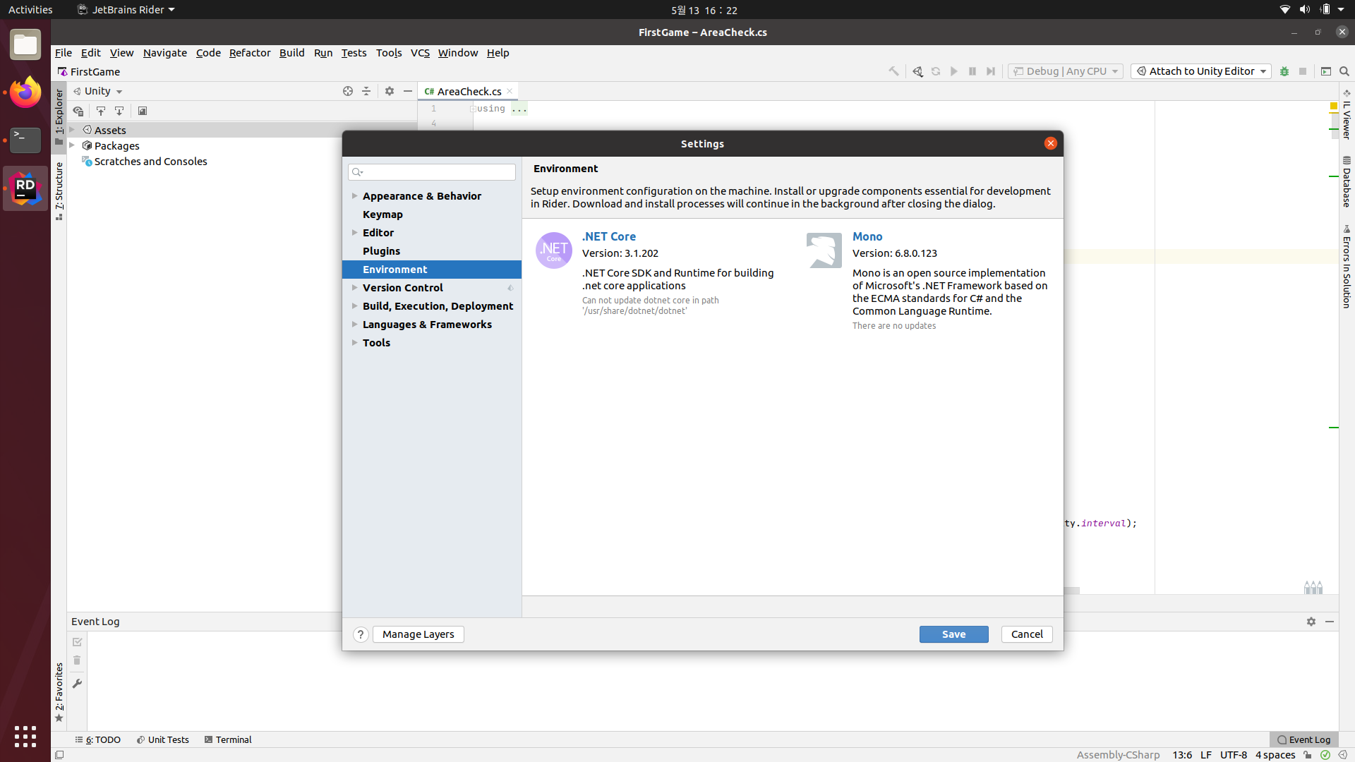The image size is (1355, 762).
Task: Click the help question mark button in Settings
Action: click(x=361, y=634)
